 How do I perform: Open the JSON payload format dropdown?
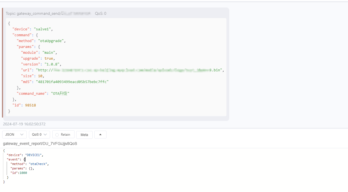(14, 135)
